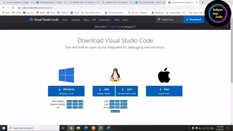Screen dimensions: 233x131
Task: Go back using browser back arrow
Action: click(3, 8)
